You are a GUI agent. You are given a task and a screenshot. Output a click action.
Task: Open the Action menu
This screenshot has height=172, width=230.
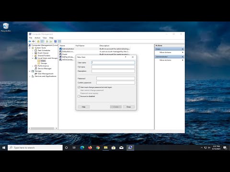point(37,38)
